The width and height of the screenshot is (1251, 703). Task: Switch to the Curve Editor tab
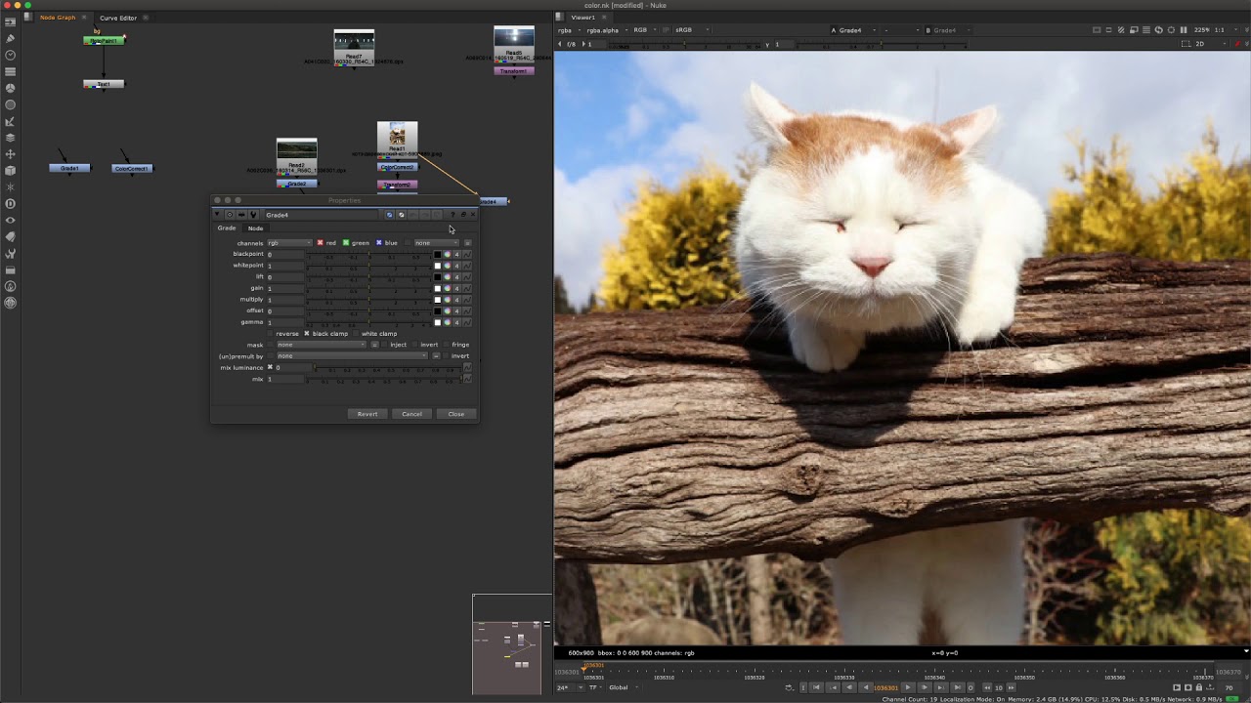click(118, 18)
